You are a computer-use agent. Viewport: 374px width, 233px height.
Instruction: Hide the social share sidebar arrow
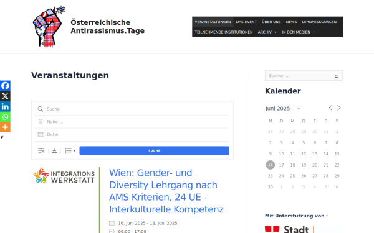point(2,137)
